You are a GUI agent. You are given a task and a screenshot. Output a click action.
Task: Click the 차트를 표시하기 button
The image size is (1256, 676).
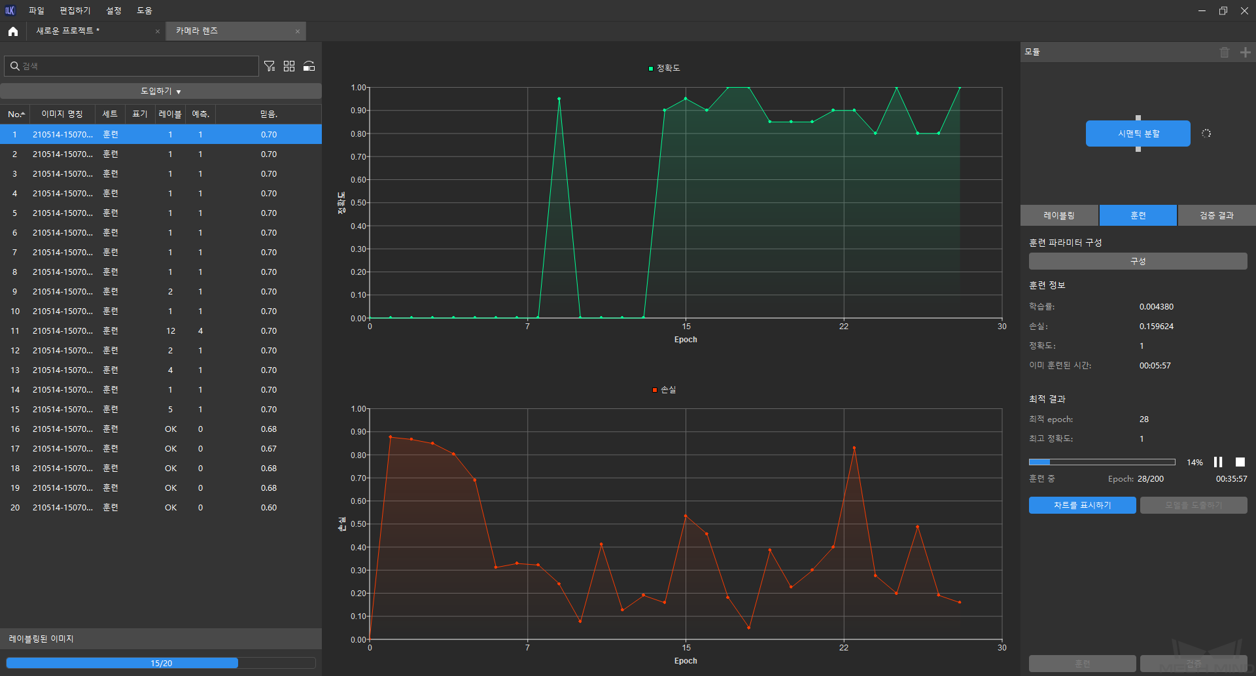click(1082, 505)
